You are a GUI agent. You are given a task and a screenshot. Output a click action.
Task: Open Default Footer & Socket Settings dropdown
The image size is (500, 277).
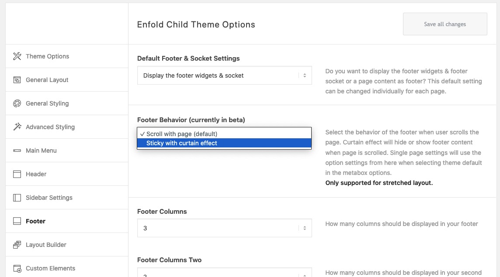coord(225,75)
